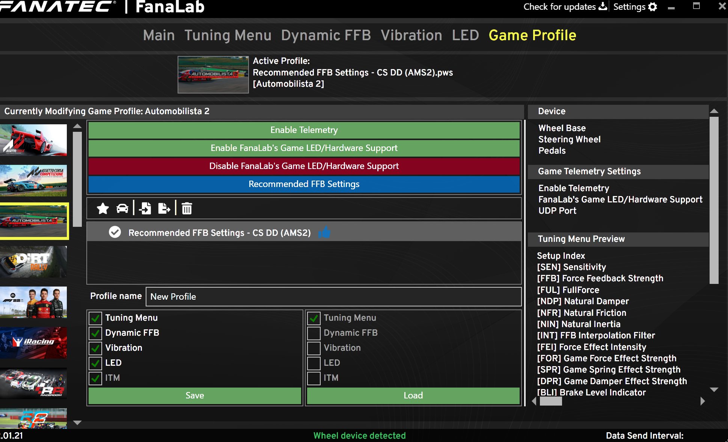The width and height of the screenshot is (728, 442).
Task: Toggle ITM checkbox in Save panel
Action: 96,378
